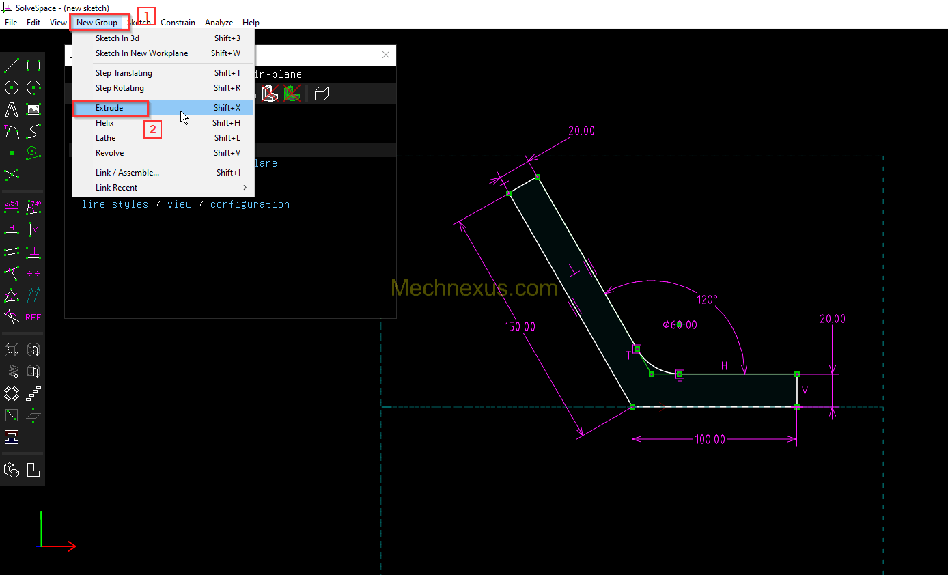
Task: Open the line styles link
Action: tap(115, 204)
